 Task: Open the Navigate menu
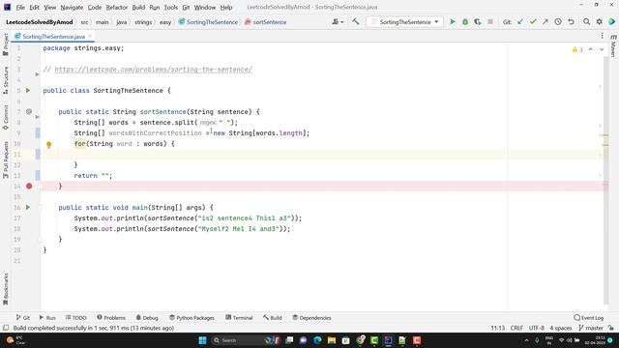[x=72, y=7]
